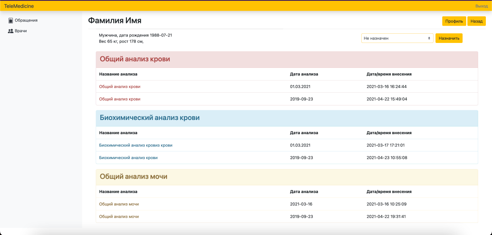492x235 pixels.
Task: Open the Обращения sidebar menu item
Action: (x=26, y=20)
